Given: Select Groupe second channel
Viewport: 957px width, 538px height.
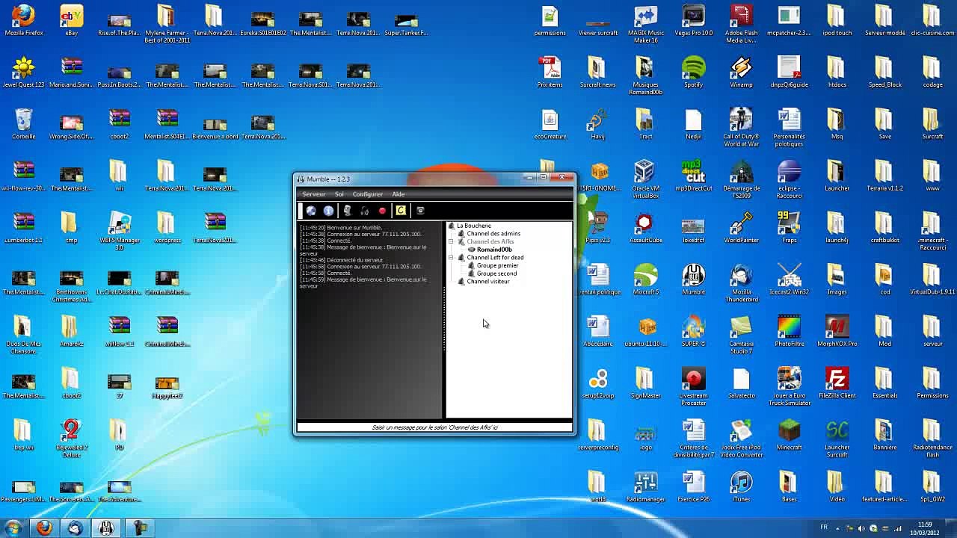Looking at the screenshot, I should pos(496,273).
